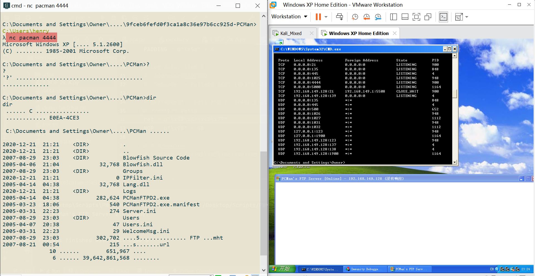Click the CH language indicator in tray
535x276 pixels.
point(492,269)
